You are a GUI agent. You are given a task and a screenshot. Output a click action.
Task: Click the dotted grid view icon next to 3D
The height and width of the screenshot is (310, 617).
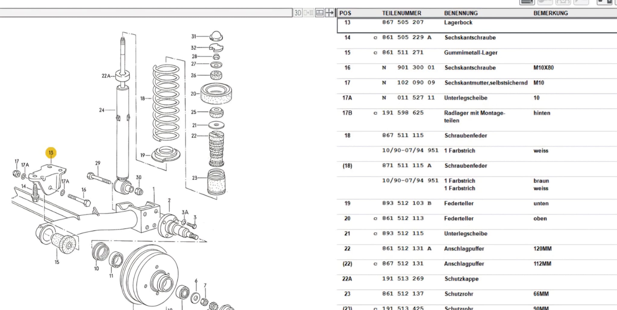[308, 13]
